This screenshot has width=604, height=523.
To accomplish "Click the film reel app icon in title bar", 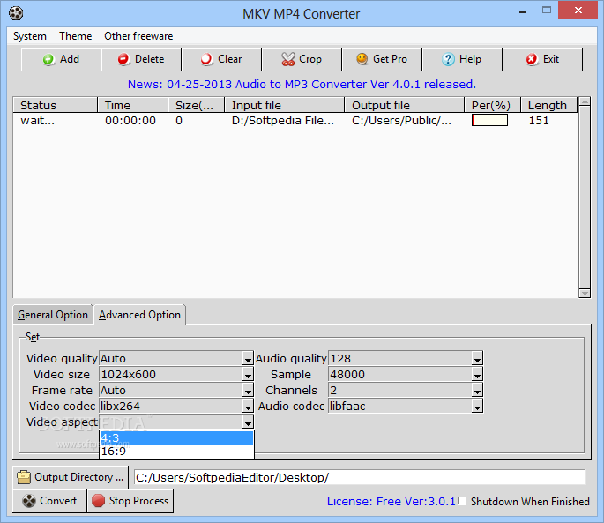I will [16, 13].
